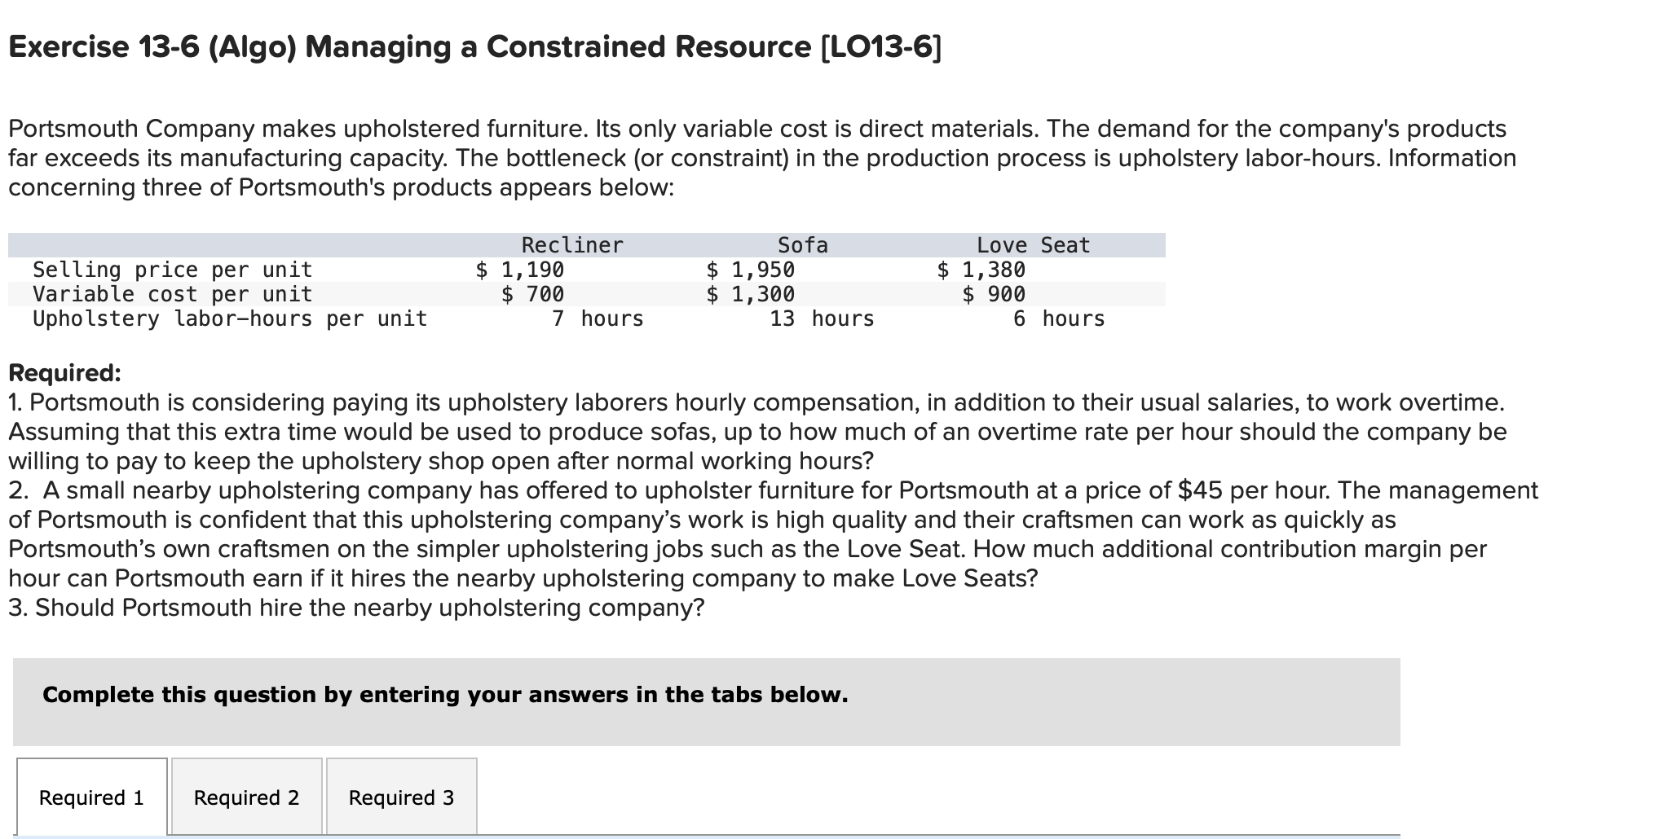This screenshot has width=1676, height=839.
Task: Select the $1,950 Sofa price value
Action: click(751, 269)
